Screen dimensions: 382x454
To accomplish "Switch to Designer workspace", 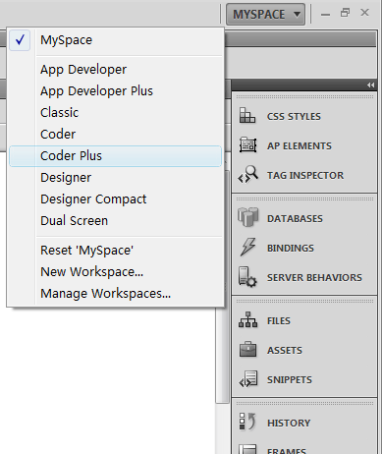I will (x=115, y=178).
